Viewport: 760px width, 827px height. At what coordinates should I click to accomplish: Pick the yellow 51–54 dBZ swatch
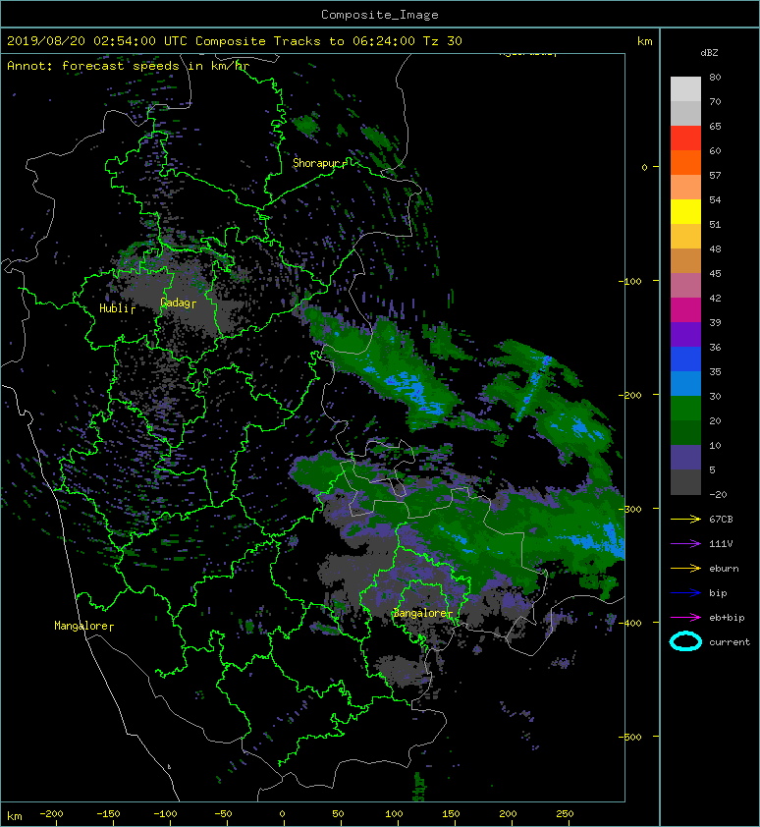click(x=685, y=212)
